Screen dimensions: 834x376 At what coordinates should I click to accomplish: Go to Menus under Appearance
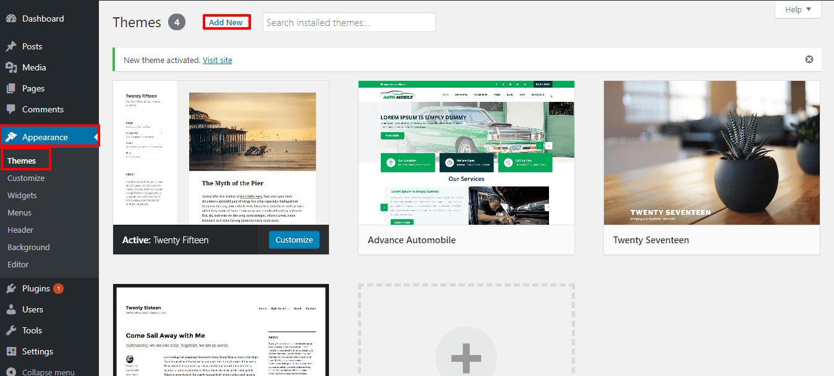click(x=20, y=212)
